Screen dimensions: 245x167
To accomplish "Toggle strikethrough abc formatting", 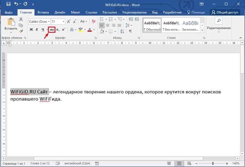I will click(52, 30).
